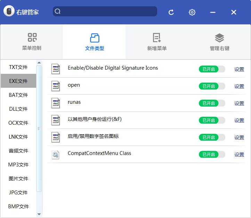
Task: Click the search magnifier icon
Action: tap(57, 11)
